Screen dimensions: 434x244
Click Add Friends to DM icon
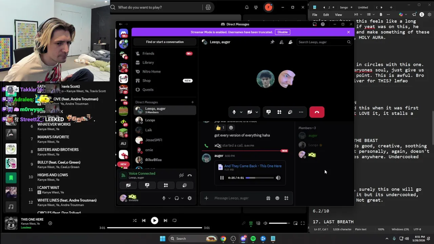[x=281, y=42]
